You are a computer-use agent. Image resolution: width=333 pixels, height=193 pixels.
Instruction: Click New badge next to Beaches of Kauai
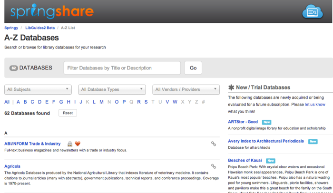271,161
